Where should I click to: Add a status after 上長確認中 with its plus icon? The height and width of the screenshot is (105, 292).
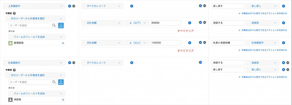[70, 6]
